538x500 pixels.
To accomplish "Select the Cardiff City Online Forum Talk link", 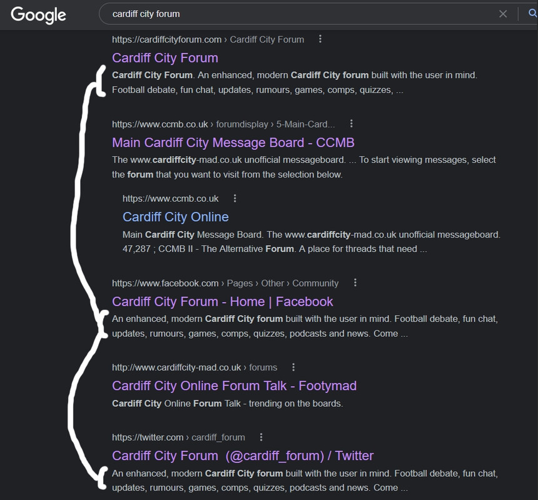I will coord(233,386).
